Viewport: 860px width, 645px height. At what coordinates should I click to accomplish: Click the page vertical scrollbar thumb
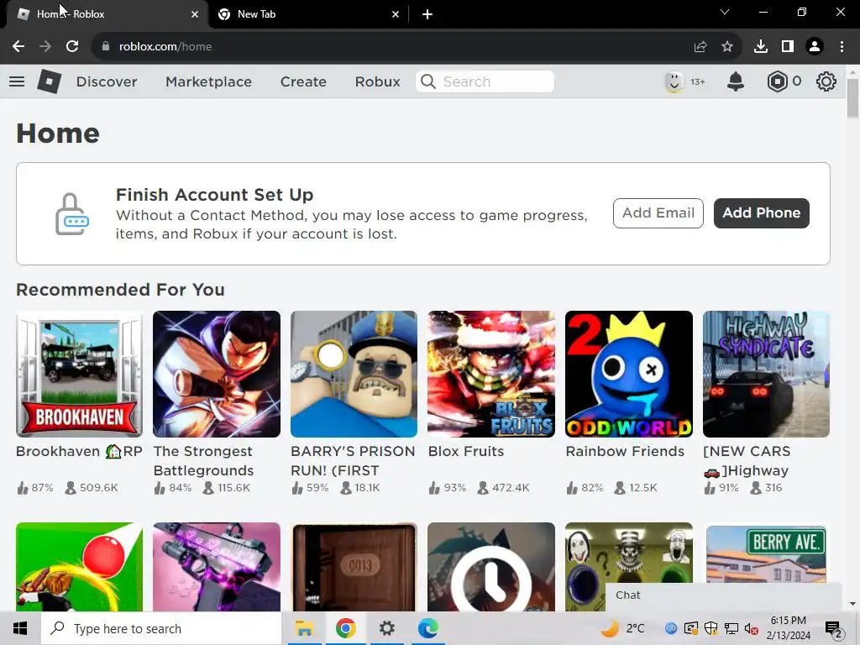852,99
